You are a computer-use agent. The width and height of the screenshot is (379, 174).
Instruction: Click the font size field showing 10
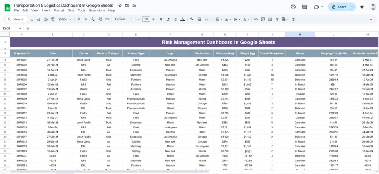point(146,19)
